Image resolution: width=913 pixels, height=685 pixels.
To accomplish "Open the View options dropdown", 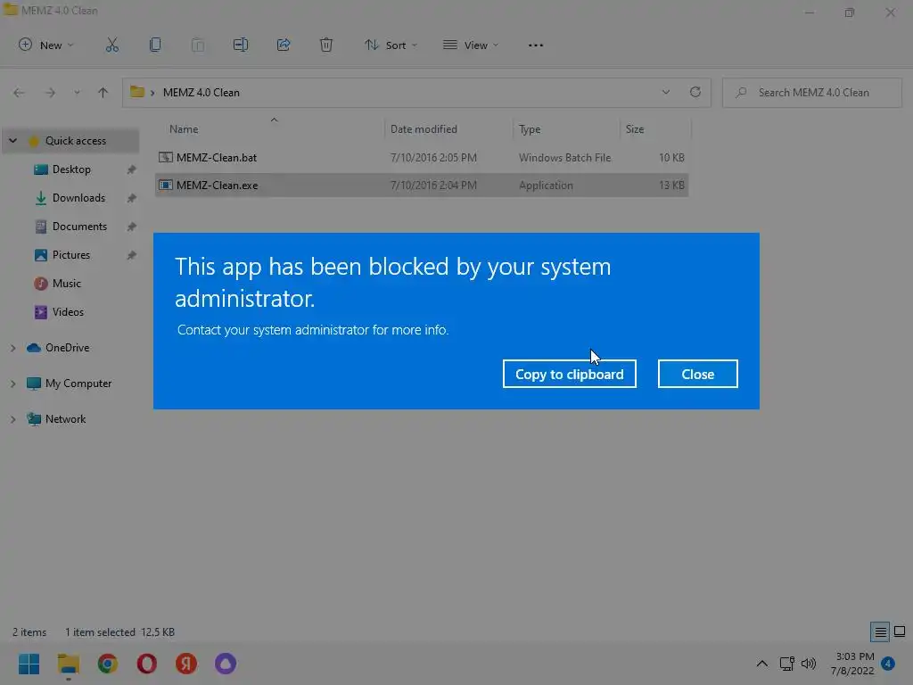I will (x=471, y=45).
